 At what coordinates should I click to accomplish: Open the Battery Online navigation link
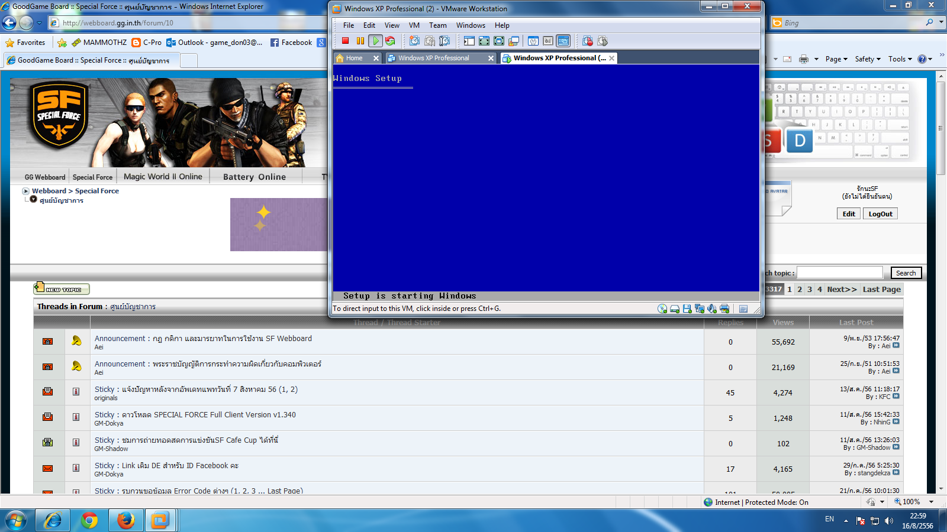click(x=255, y=177)
